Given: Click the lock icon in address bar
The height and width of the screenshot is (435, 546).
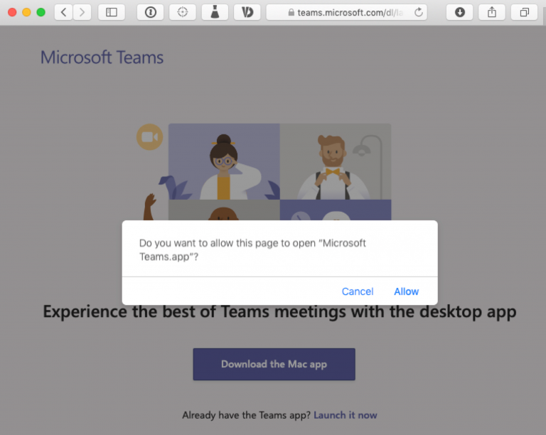Looking at the screenshot, I should click(291, 13).
